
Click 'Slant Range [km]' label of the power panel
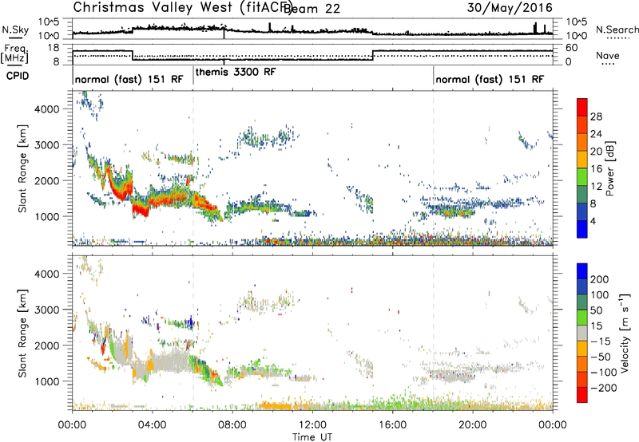(x=22, y=168)
